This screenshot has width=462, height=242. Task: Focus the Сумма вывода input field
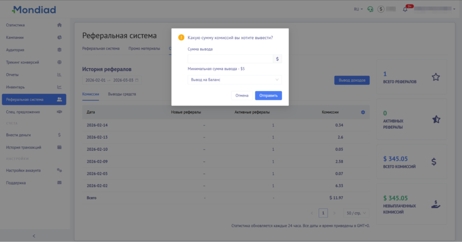[230, 59]
